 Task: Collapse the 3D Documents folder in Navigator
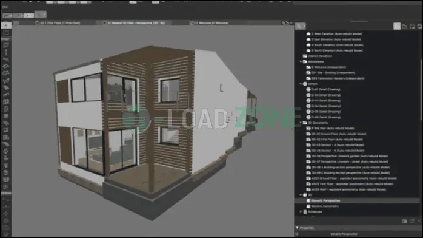click(x=301, y=123)
